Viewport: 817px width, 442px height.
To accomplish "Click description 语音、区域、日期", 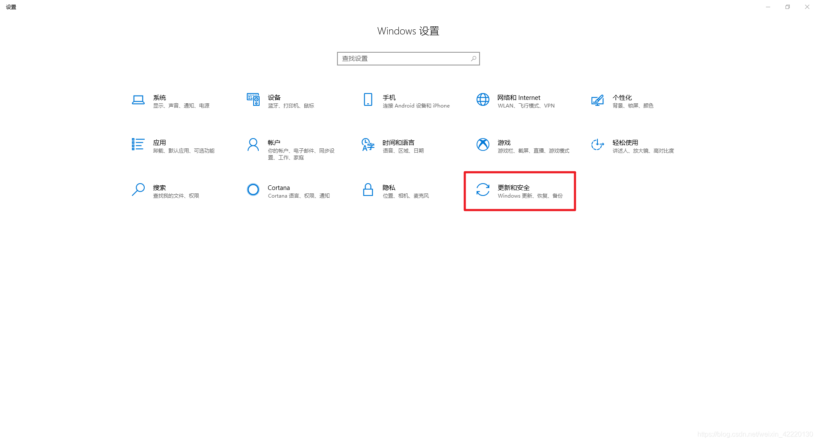I will [403, 151].
